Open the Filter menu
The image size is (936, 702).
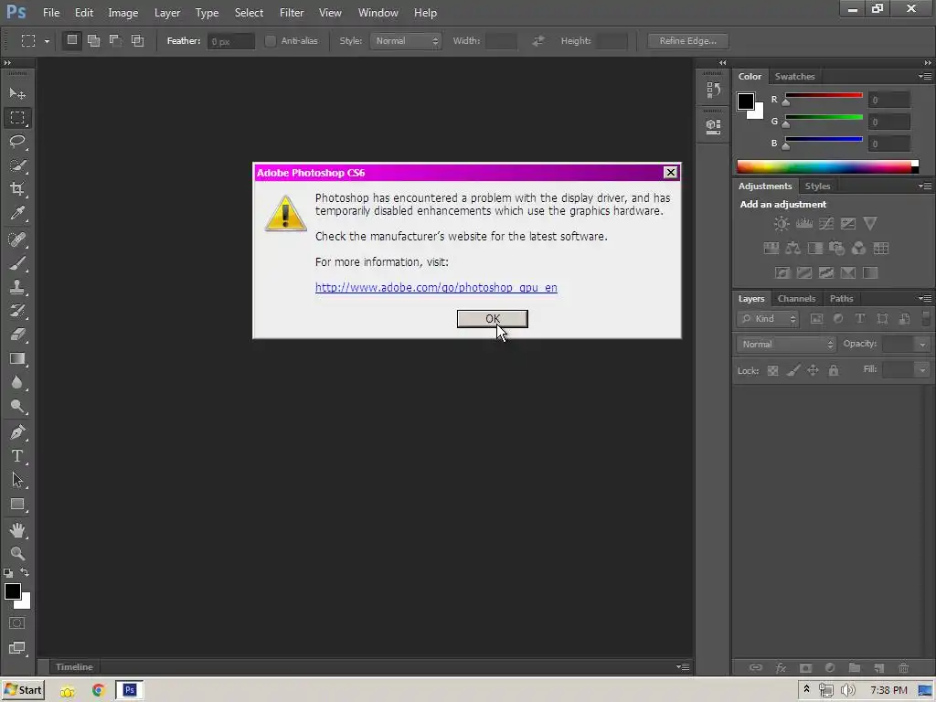click(292, 13)
